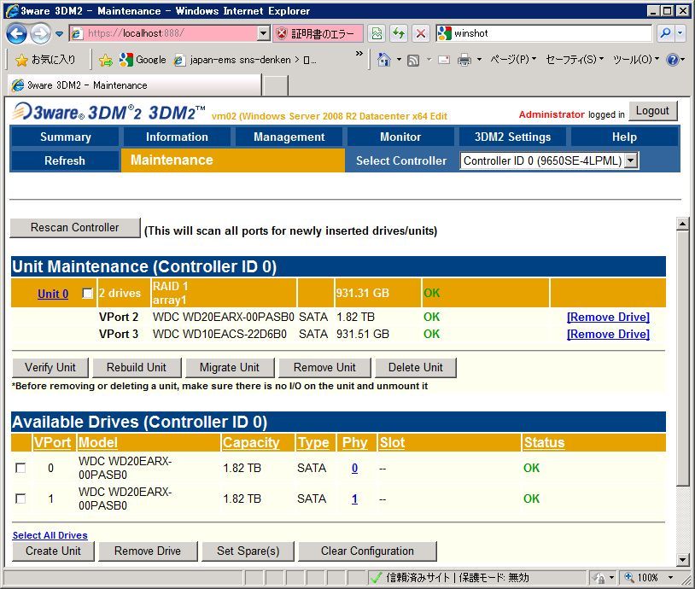695x589 pixels.
Task: Click the Print icon
Action: click(464, 60)
